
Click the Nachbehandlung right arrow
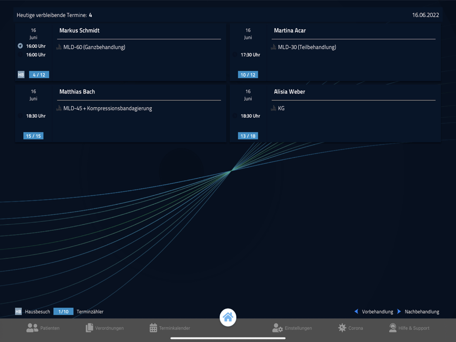pos(399,311)
